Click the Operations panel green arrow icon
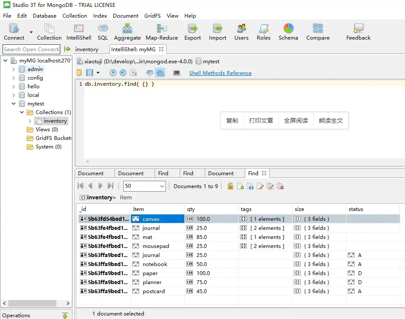 (x=65, y=316)
